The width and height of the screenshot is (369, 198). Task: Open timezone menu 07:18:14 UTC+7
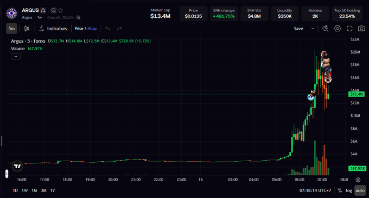(x=315, y=190)
